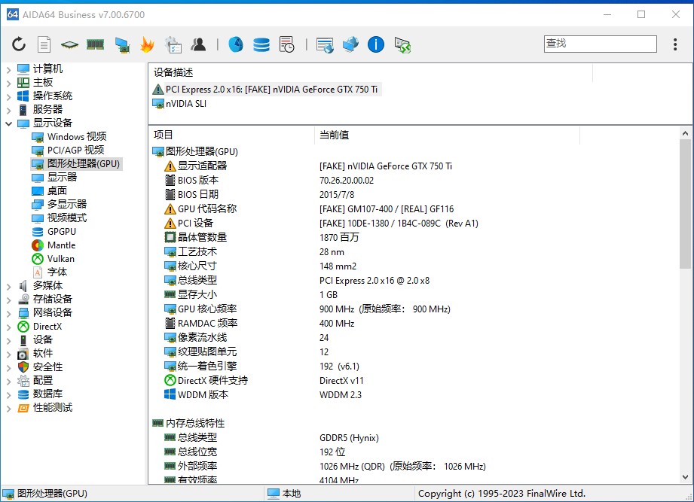Select the FAKE GeForce GTX 750 Ti device

coord(265,90)
